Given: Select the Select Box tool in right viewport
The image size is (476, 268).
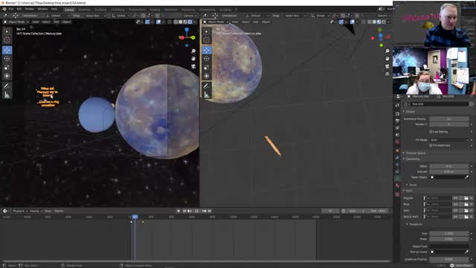Looking at the screenshot, I should pyautogui.click(x=207, y=31).
